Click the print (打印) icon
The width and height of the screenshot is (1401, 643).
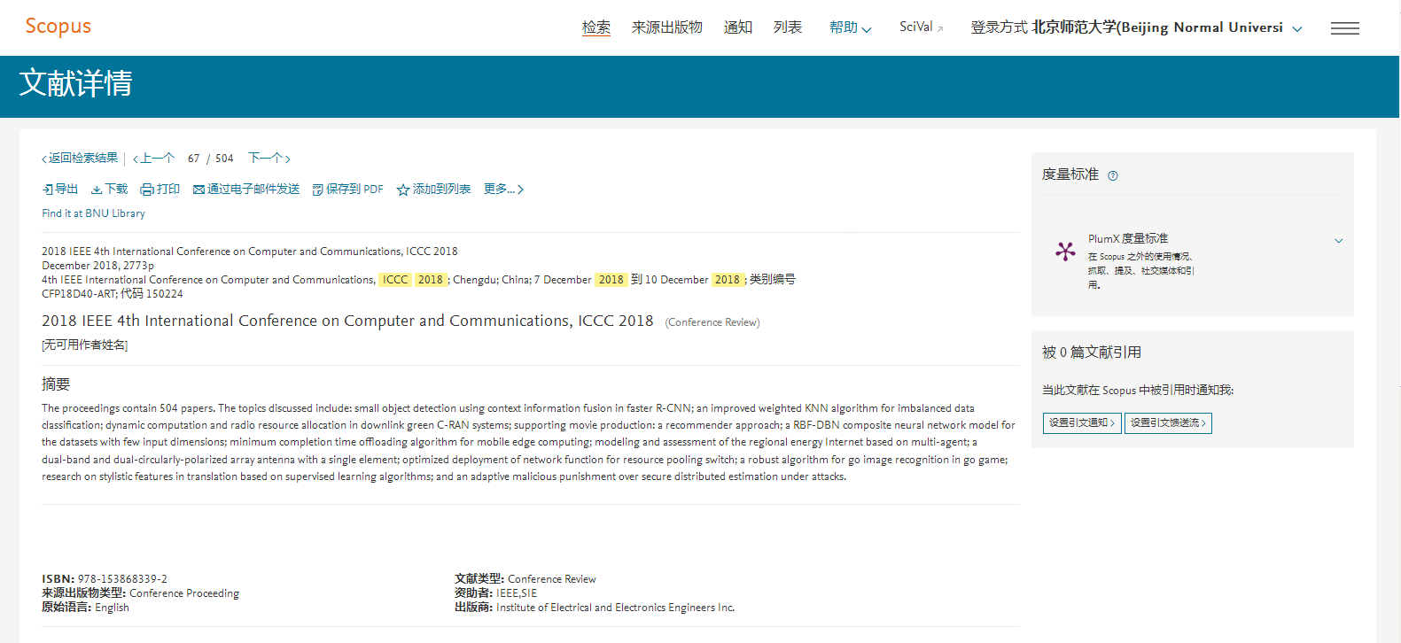click(x=147, y=190)
